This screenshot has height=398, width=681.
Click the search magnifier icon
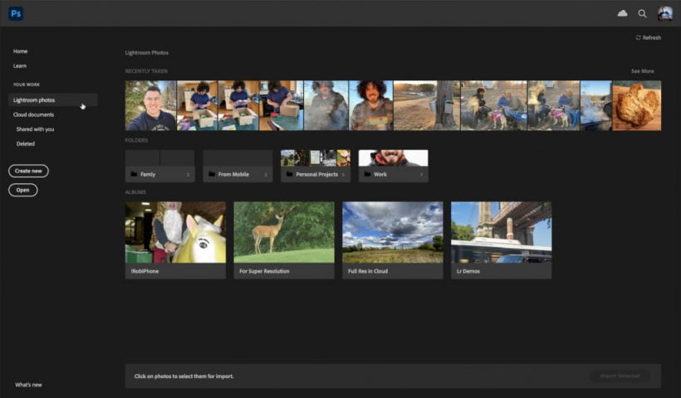pos(642,13)
